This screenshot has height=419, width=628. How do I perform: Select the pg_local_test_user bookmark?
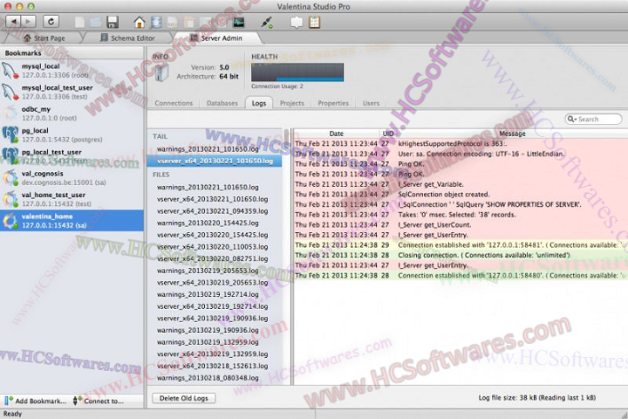(x=72, y=156)
